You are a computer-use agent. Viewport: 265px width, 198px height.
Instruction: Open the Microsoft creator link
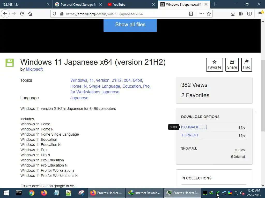pos(34,69)
